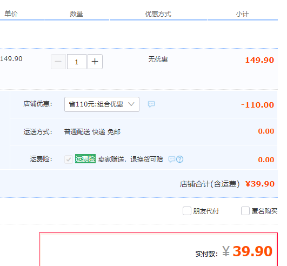Decrease quantity with the minus button
The height and width of the screenshot is (266, 287).
[58, 62]
